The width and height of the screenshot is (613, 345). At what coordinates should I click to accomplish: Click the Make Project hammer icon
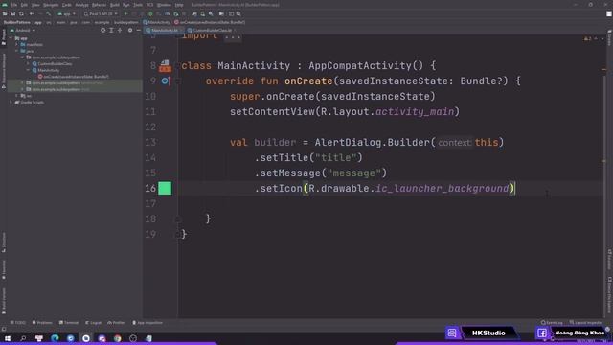tap(49, 13)
